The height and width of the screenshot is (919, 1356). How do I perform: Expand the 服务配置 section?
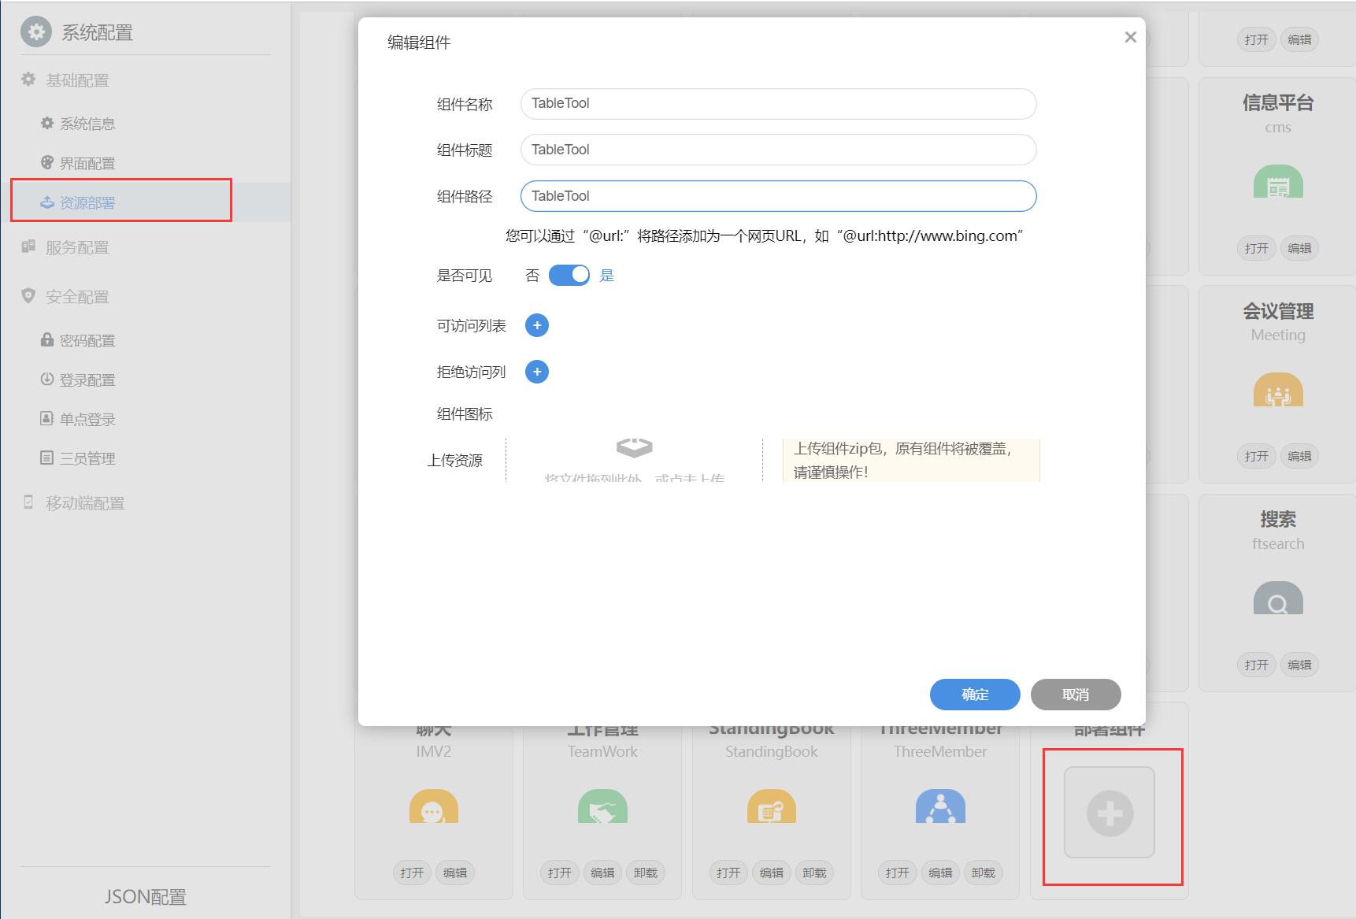77,247
